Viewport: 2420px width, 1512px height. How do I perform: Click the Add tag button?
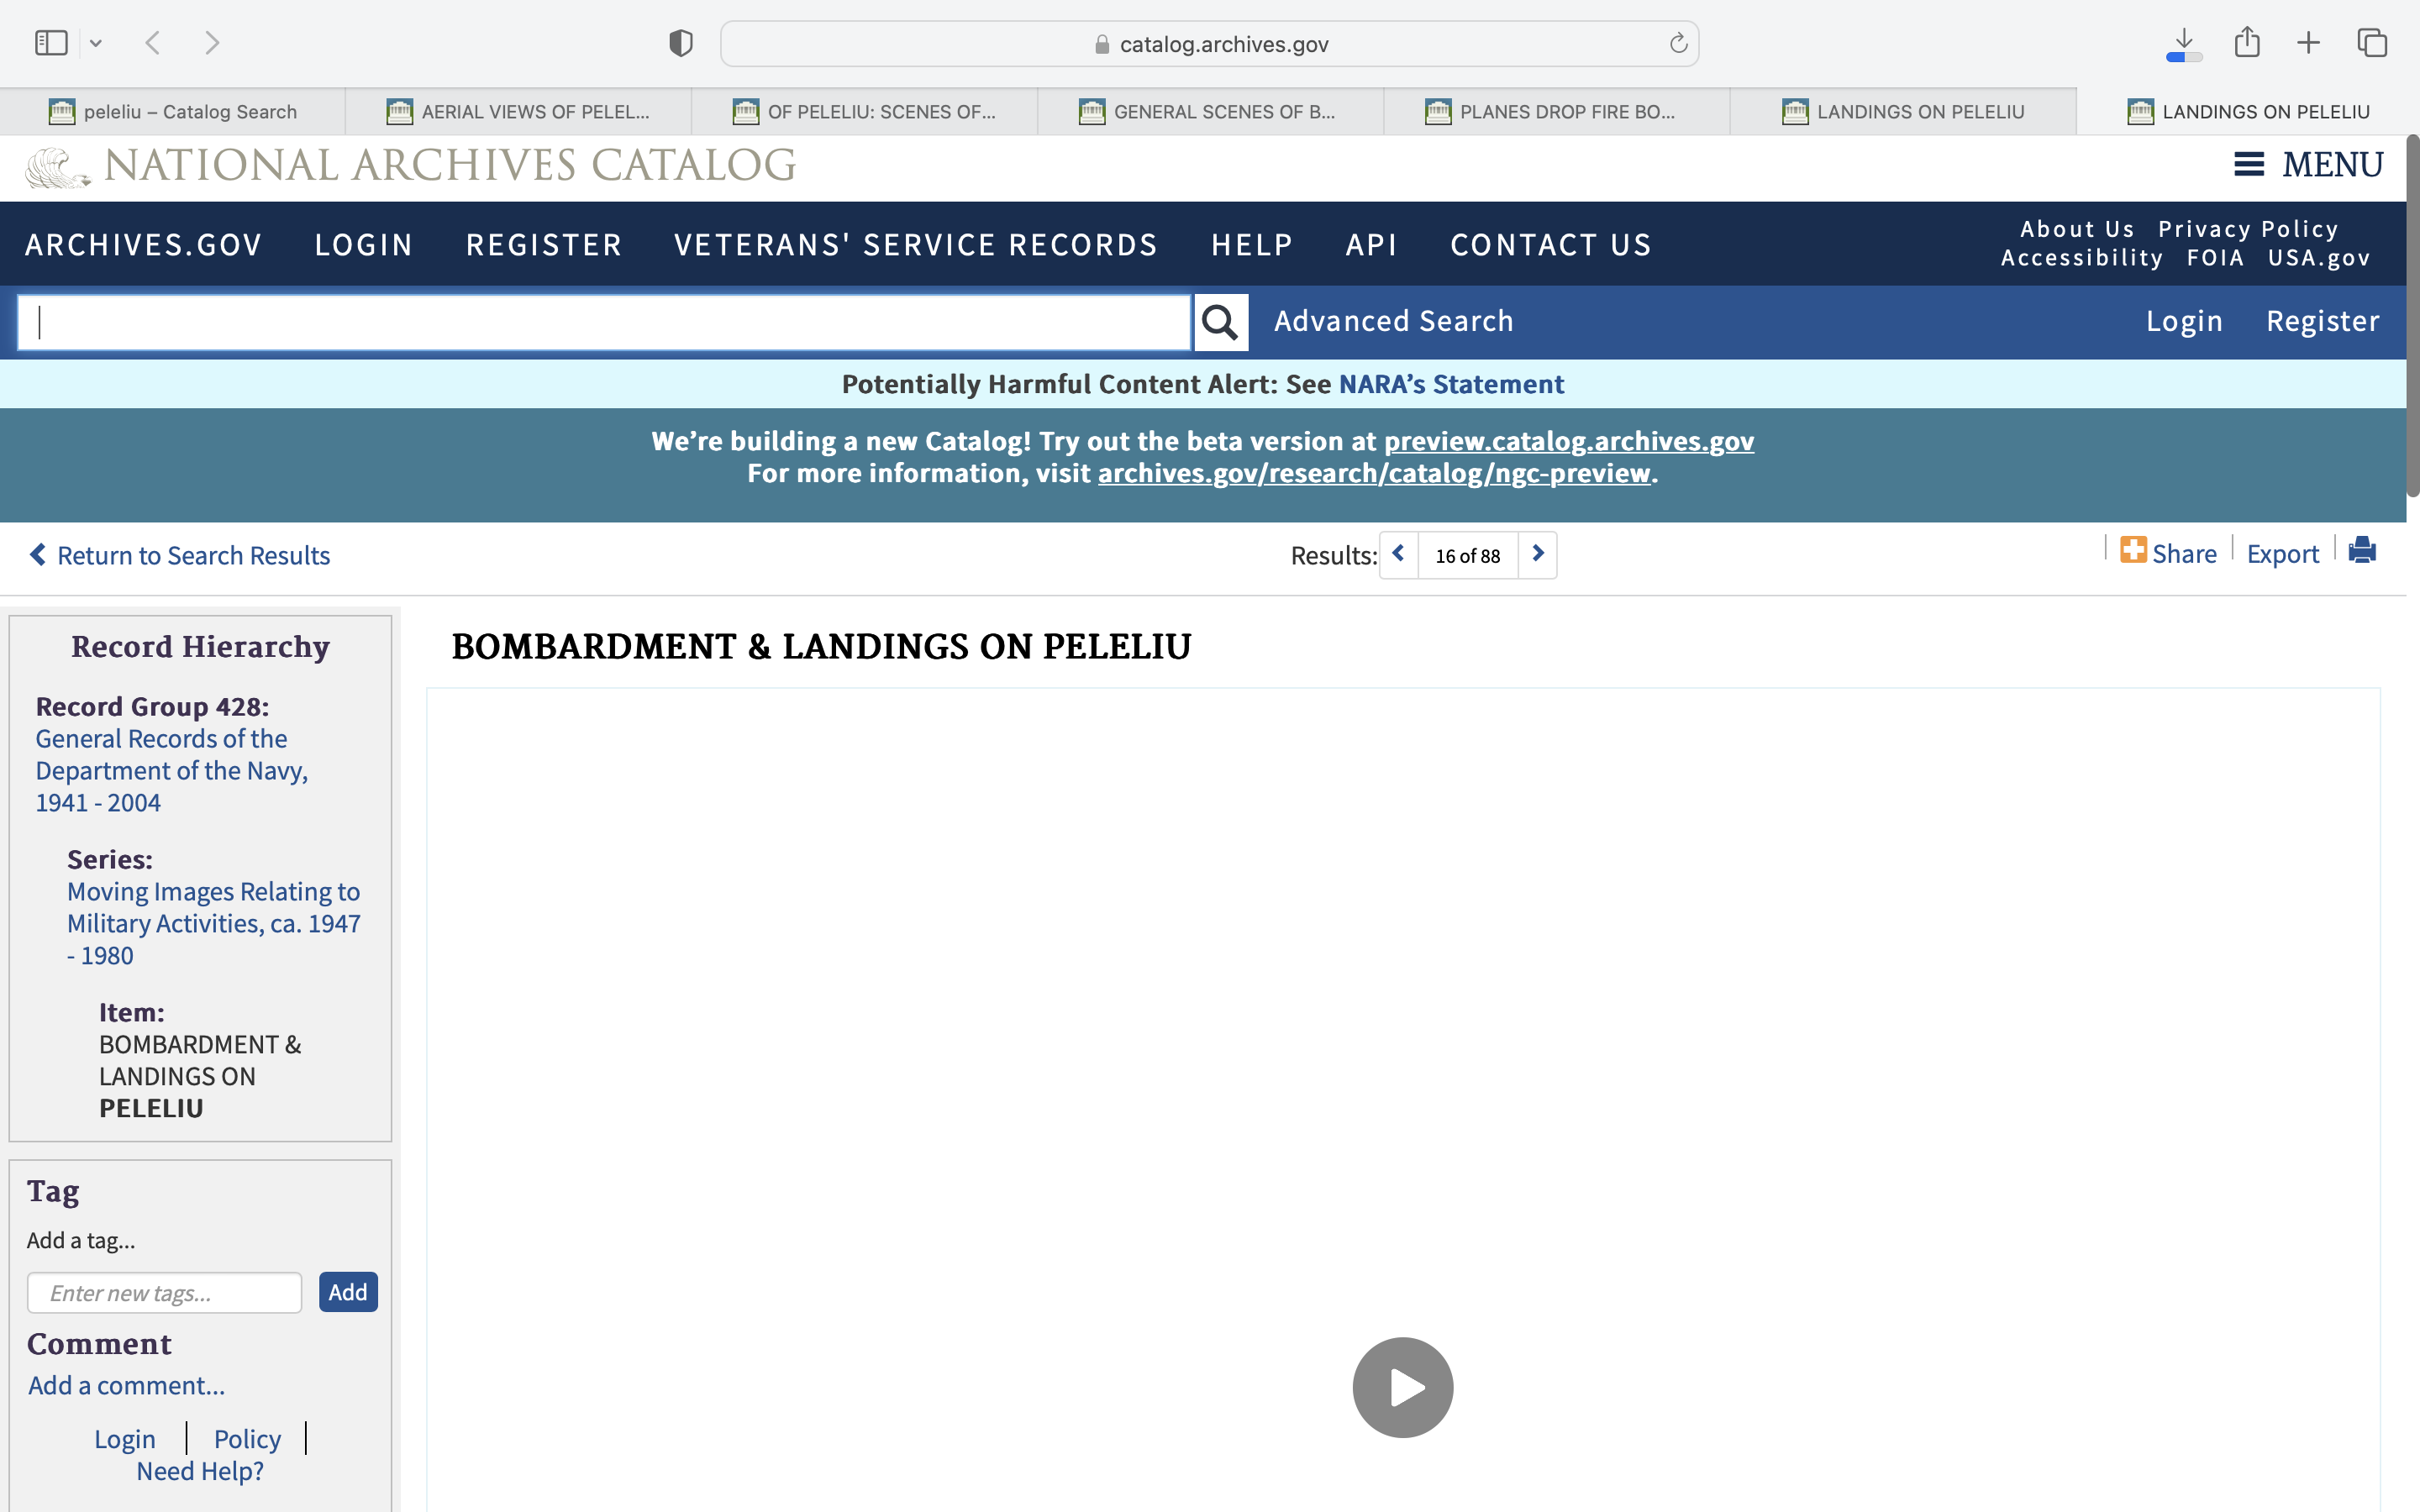[x=348, y=1292]
